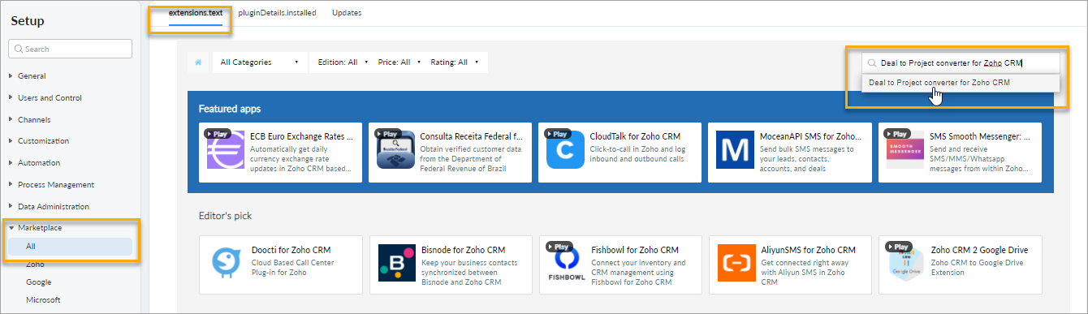Click the Play badge on ECB Euro card

pos(218,133)
